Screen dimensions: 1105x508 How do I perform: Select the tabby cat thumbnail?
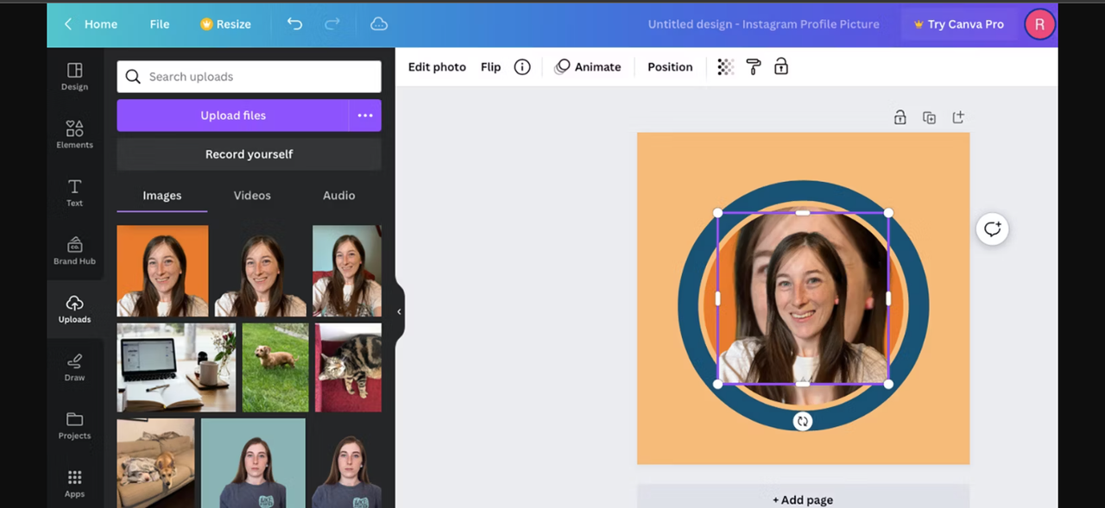348,367
